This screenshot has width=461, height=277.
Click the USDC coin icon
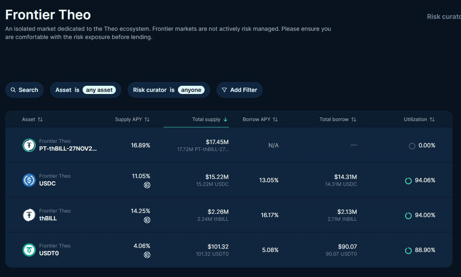click(x=29, y=180)
